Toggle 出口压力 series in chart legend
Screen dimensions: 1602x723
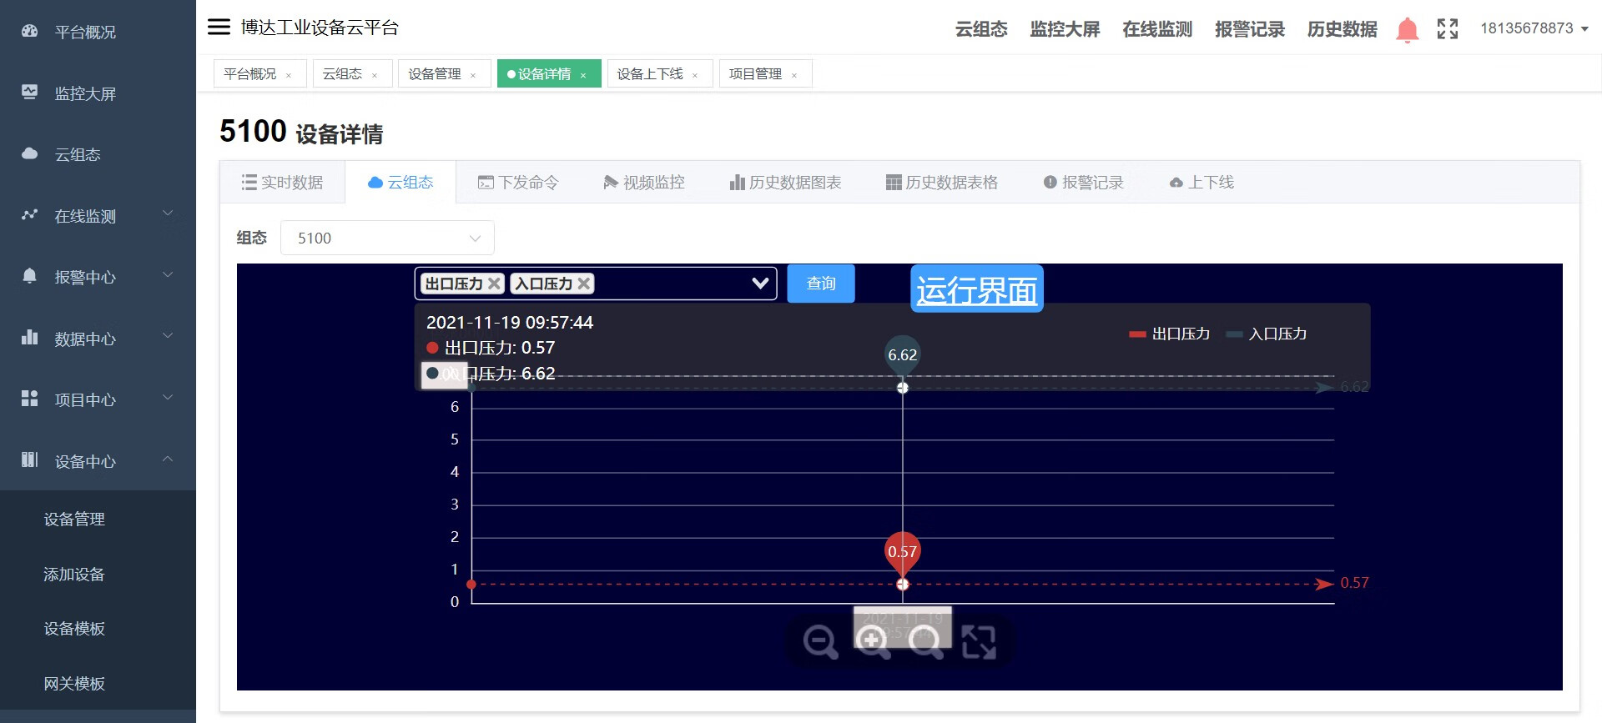1170,334
